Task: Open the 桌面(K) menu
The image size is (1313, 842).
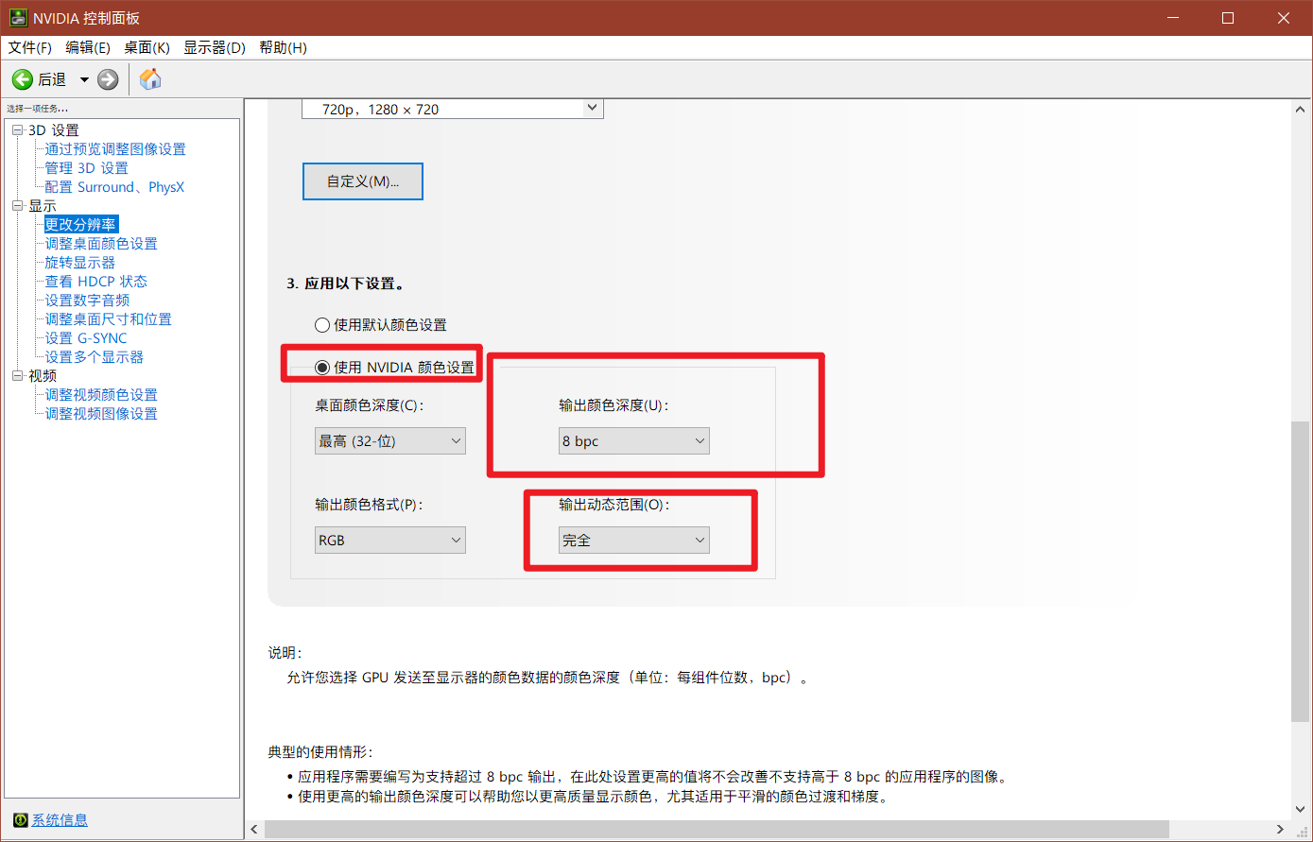Action: (147, 47)
